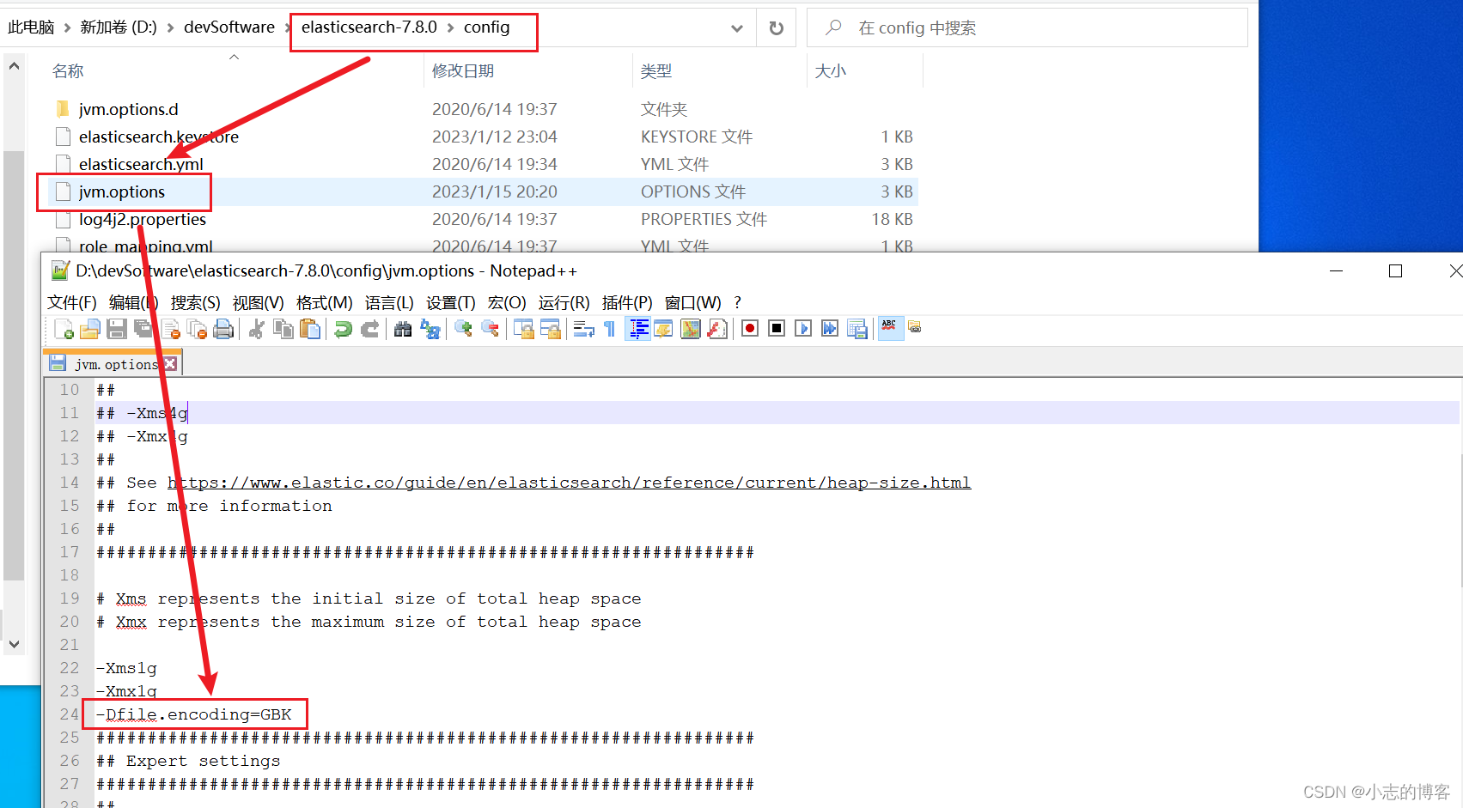The height and width of the screenshot is (808, 1463).
Task: Expand the Explorer address bar history dropdown
Action: [737, 28]
